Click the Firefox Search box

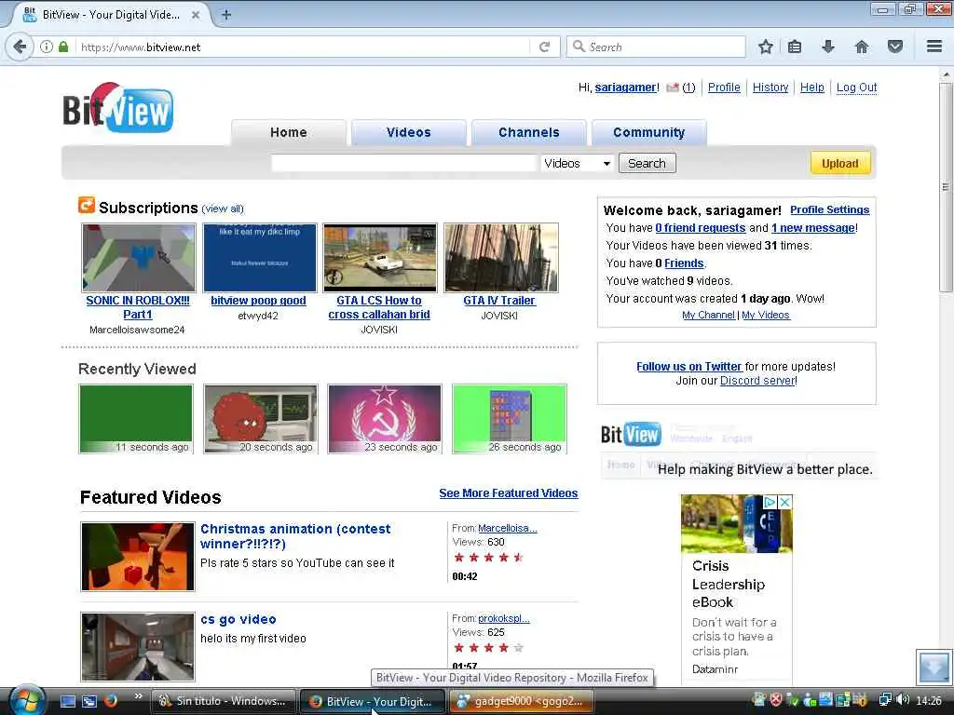click(x=656, y=47)
